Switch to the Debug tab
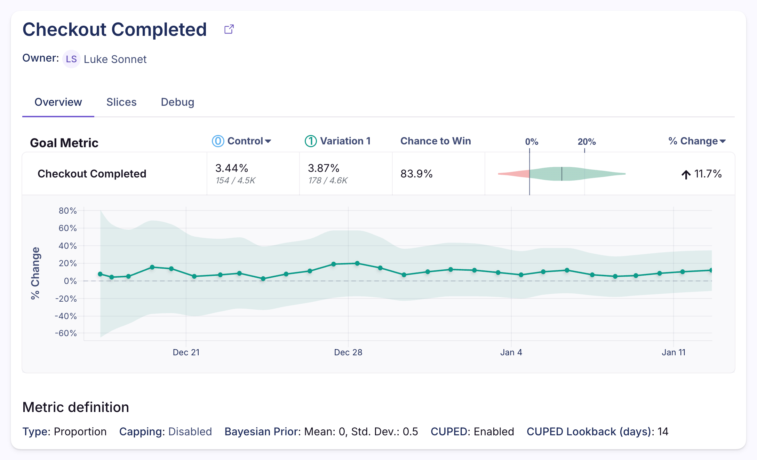 [x=177, y=102]
